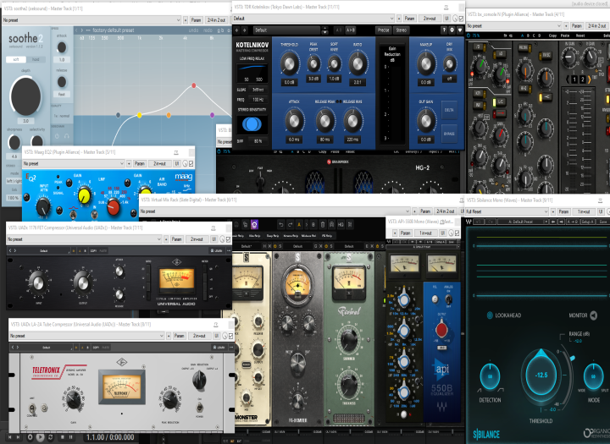The width and height of the screenshot is (610, 444).
Task: Open the quality 1x normal selector in soothe2
Action: click(62, 116)
